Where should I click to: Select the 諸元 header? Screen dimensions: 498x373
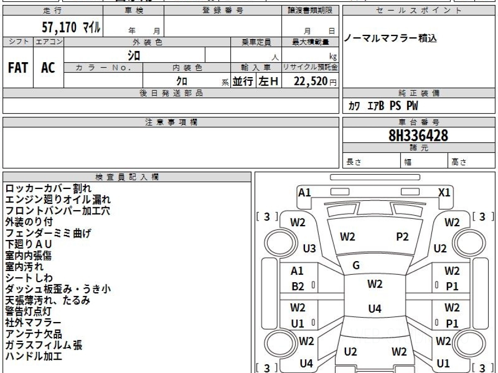point(419,148)
